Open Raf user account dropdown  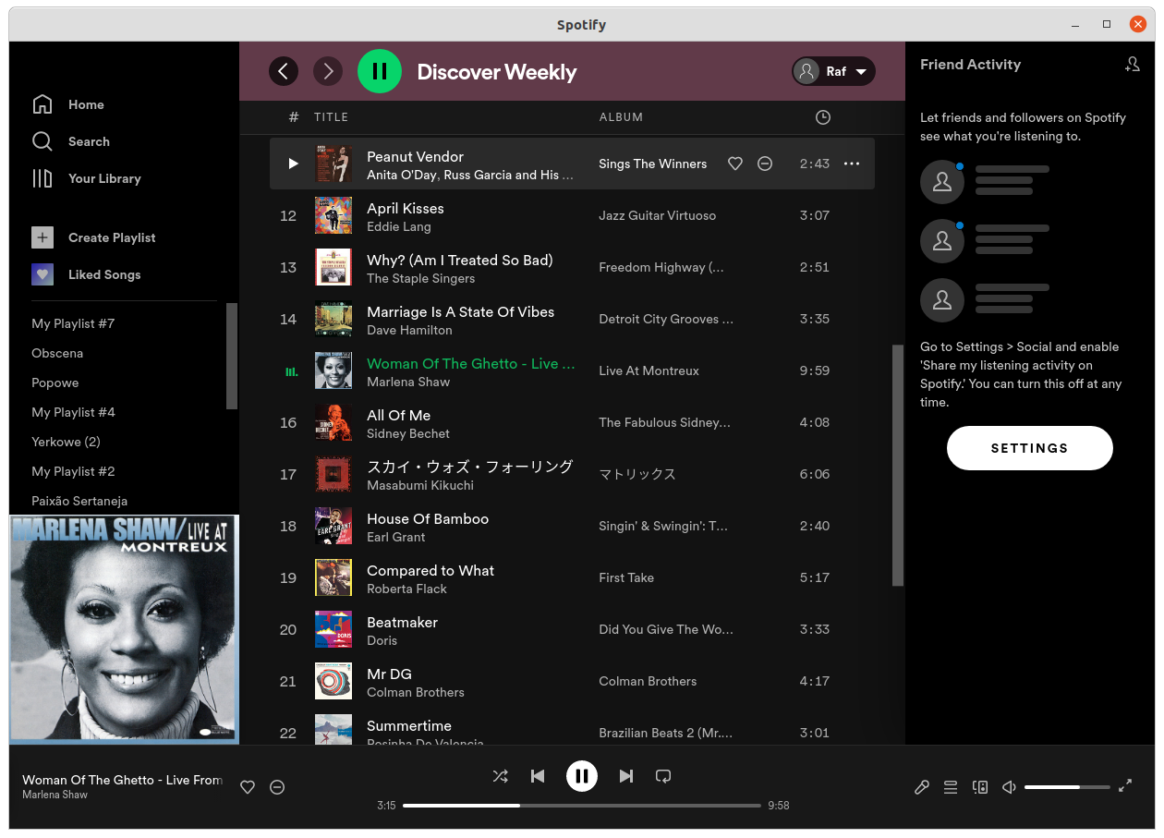click(833, 71)
